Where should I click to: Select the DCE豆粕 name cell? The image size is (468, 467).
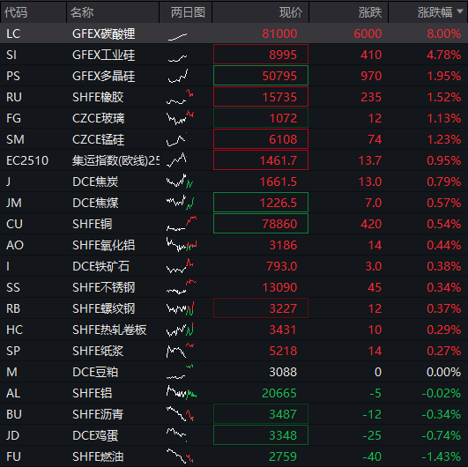[95, 373]
